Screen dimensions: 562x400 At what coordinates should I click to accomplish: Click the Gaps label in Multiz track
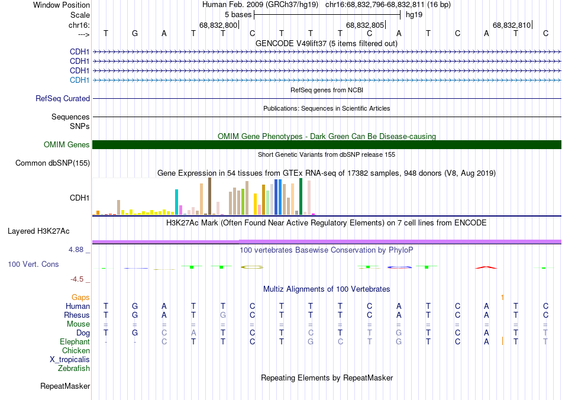80,297
